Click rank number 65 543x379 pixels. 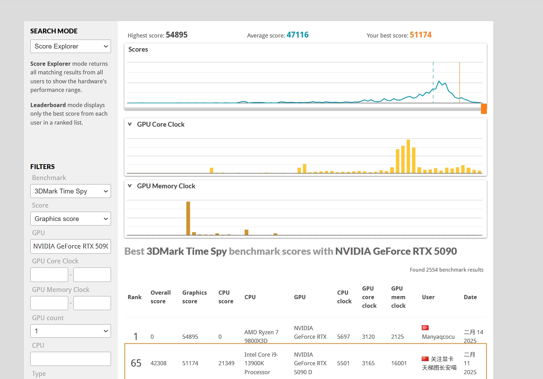click(x=136, y=363)
